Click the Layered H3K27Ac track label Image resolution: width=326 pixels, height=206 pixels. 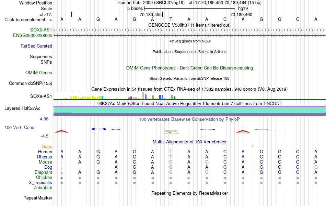pyautogui.click(x=22, y=108)
